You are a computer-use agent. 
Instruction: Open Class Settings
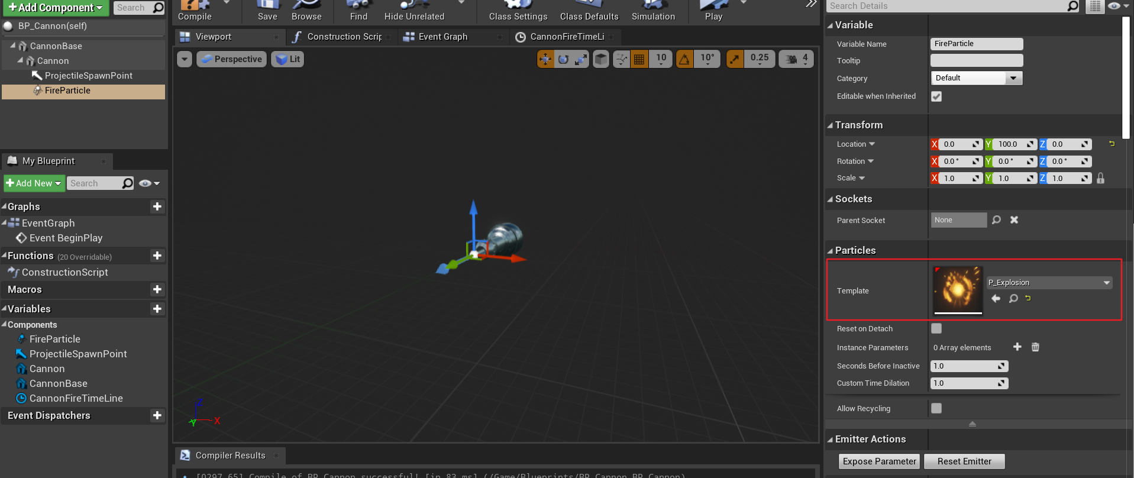point(518,11)
